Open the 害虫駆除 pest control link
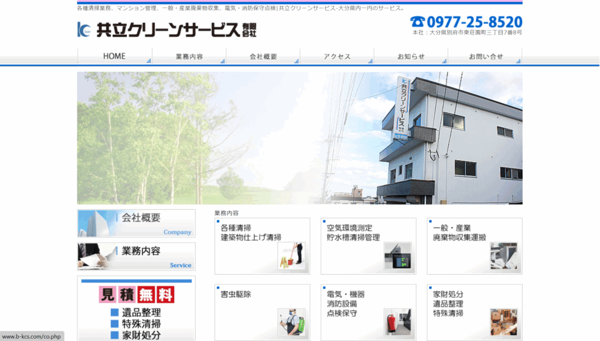This screenshot has height=341, width=600. click(x=236, y=294)
